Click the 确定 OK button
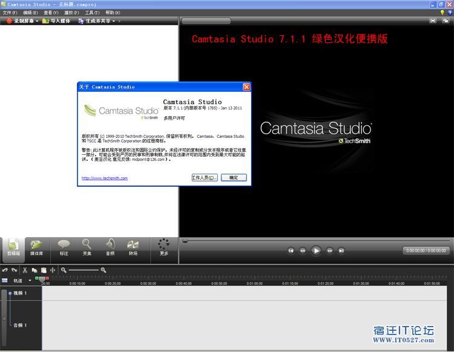454x352 pixels. 234,178
